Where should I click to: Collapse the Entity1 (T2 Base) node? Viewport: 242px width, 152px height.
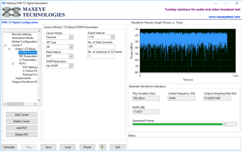click(x=9, y=49)
